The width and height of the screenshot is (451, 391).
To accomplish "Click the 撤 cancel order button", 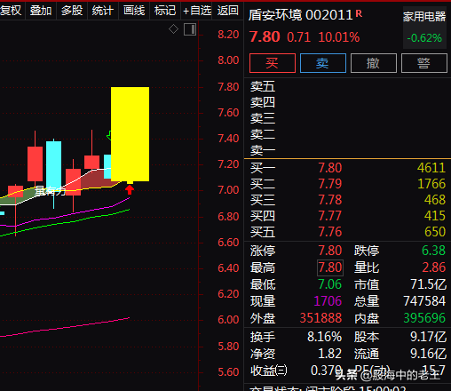I will [374, 63].
